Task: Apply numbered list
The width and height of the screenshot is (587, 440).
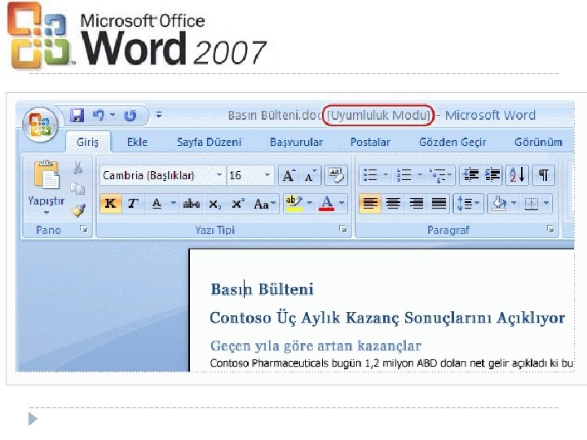Action: (404, 174)
